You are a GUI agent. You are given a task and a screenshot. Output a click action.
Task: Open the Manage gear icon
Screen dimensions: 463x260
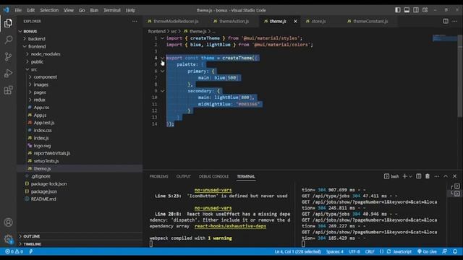coord(8,239)
